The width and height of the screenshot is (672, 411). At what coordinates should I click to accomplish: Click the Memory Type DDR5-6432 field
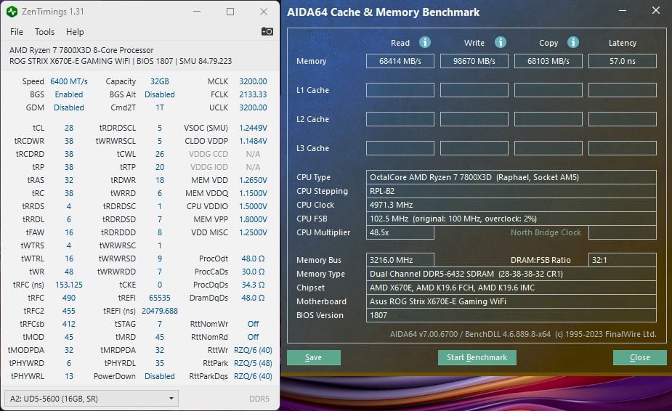(x=511, y=274)
